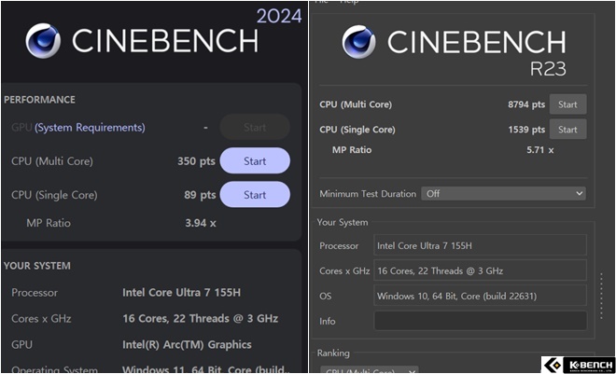The width and height of the screenshot is (616, 374).
Task: Click the Cores x GHz field in R23
Action: click(480, 270)
